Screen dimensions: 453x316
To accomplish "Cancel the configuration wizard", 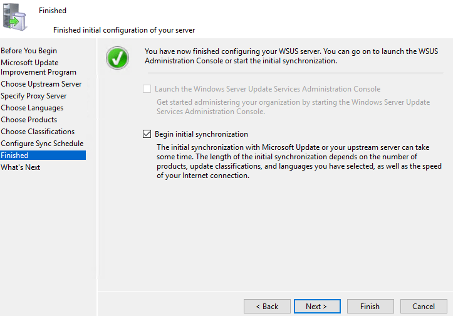I will tap(424, 307).
